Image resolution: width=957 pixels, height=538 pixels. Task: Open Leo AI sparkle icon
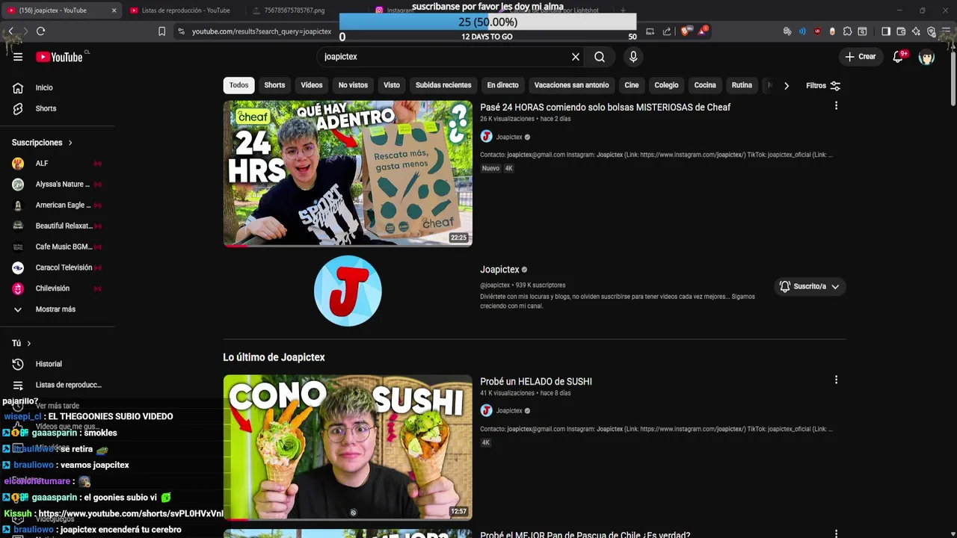(916, 31)
